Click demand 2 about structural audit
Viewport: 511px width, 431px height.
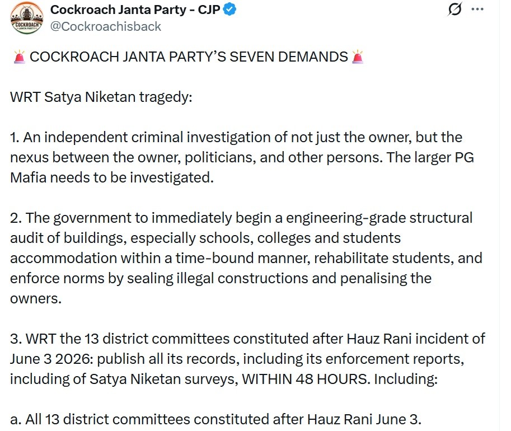[246, 258]
